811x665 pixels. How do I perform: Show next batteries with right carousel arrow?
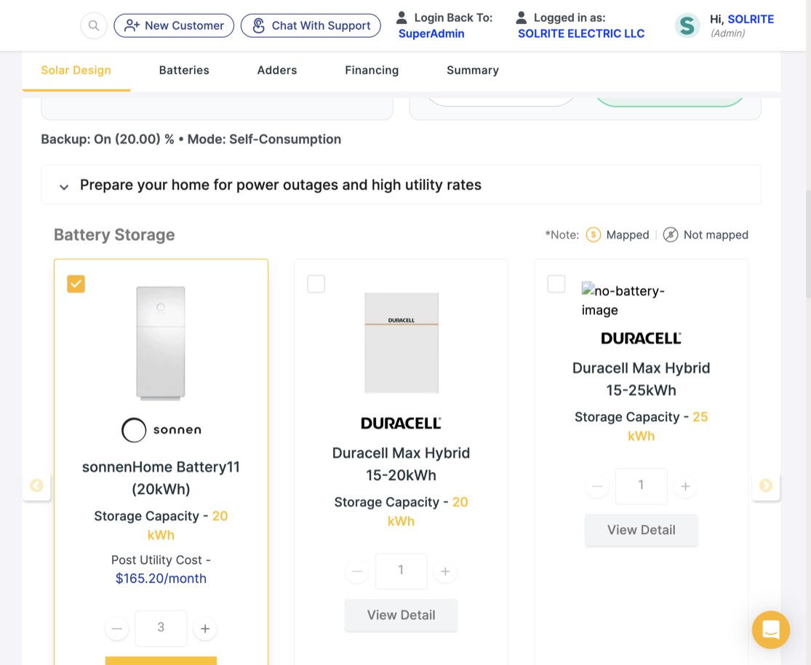(766, 486)
